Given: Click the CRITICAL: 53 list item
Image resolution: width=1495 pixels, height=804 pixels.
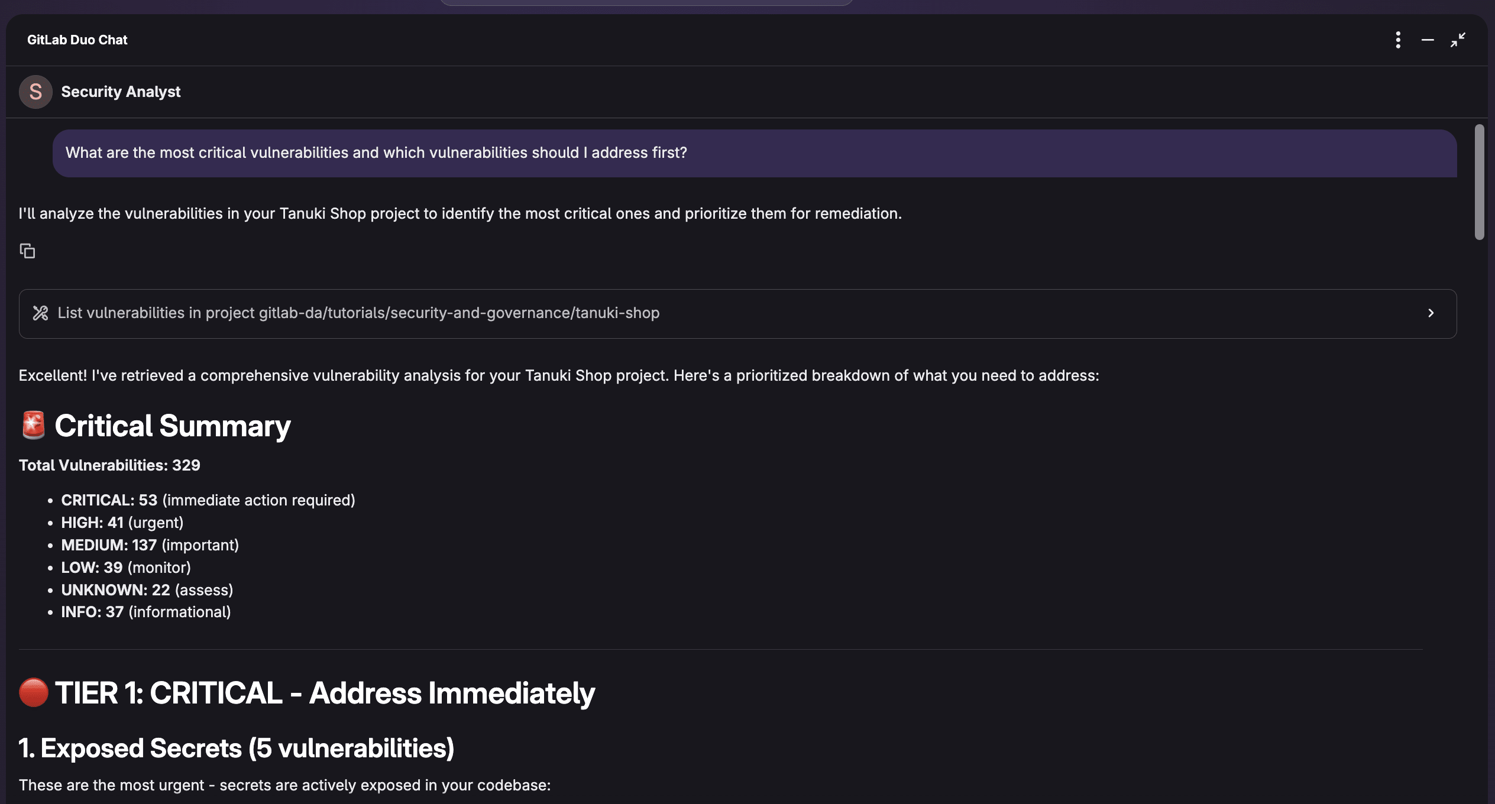Looking at the screenshot, I should point(208,500).
